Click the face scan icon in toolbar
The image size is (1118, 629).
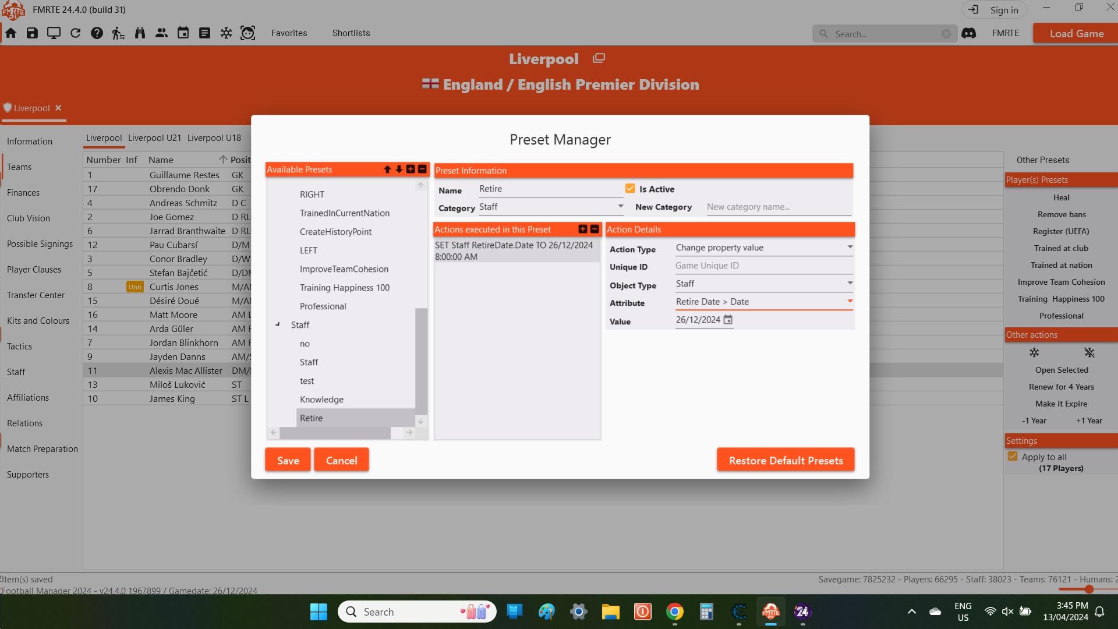pos(247,33)
